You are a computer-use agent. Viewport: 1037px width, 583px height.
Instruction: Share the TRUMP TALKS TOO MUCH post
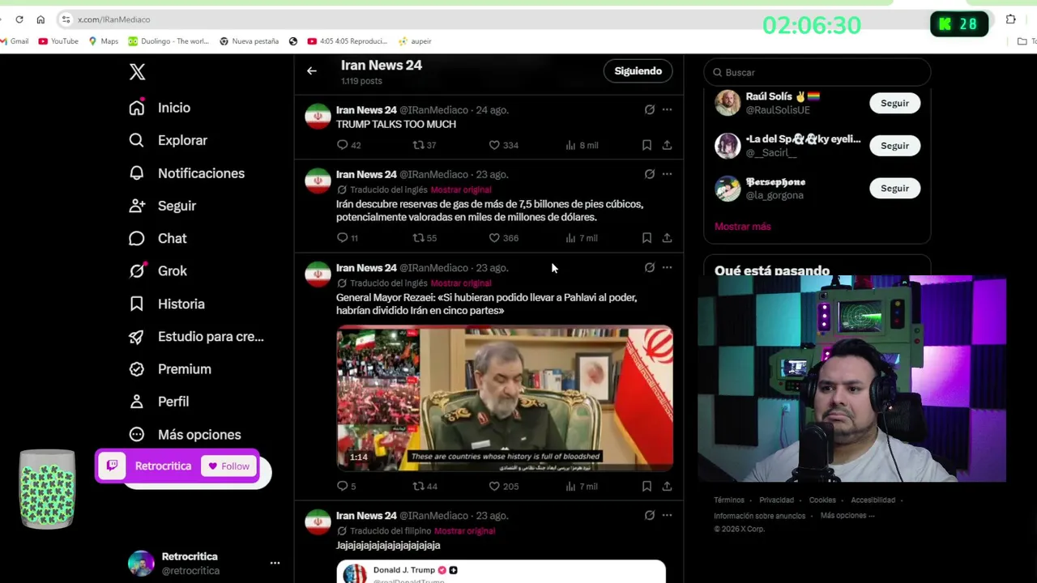[667, 145]
